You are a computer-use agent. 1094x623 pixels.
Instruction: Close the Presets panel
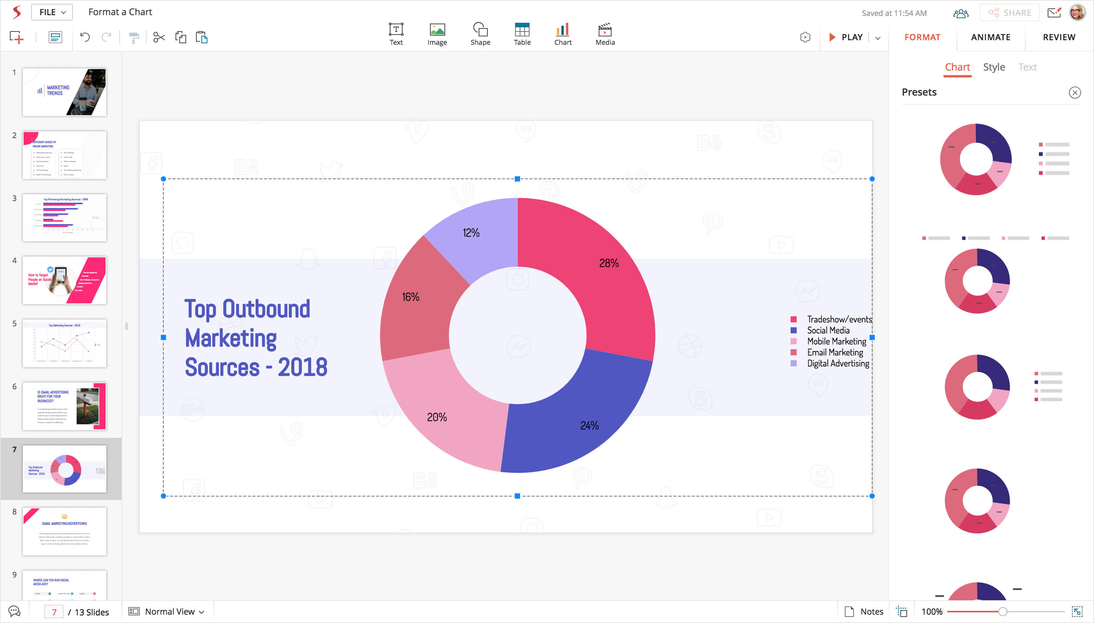coord(1074,93)
